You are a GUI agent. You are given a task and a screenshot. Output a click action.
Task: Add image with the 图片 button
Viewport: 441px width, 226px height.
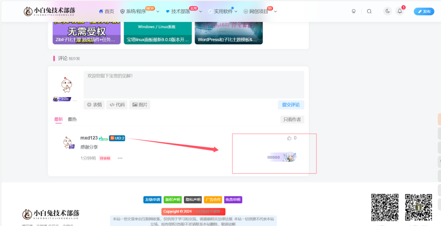(140, 105)
